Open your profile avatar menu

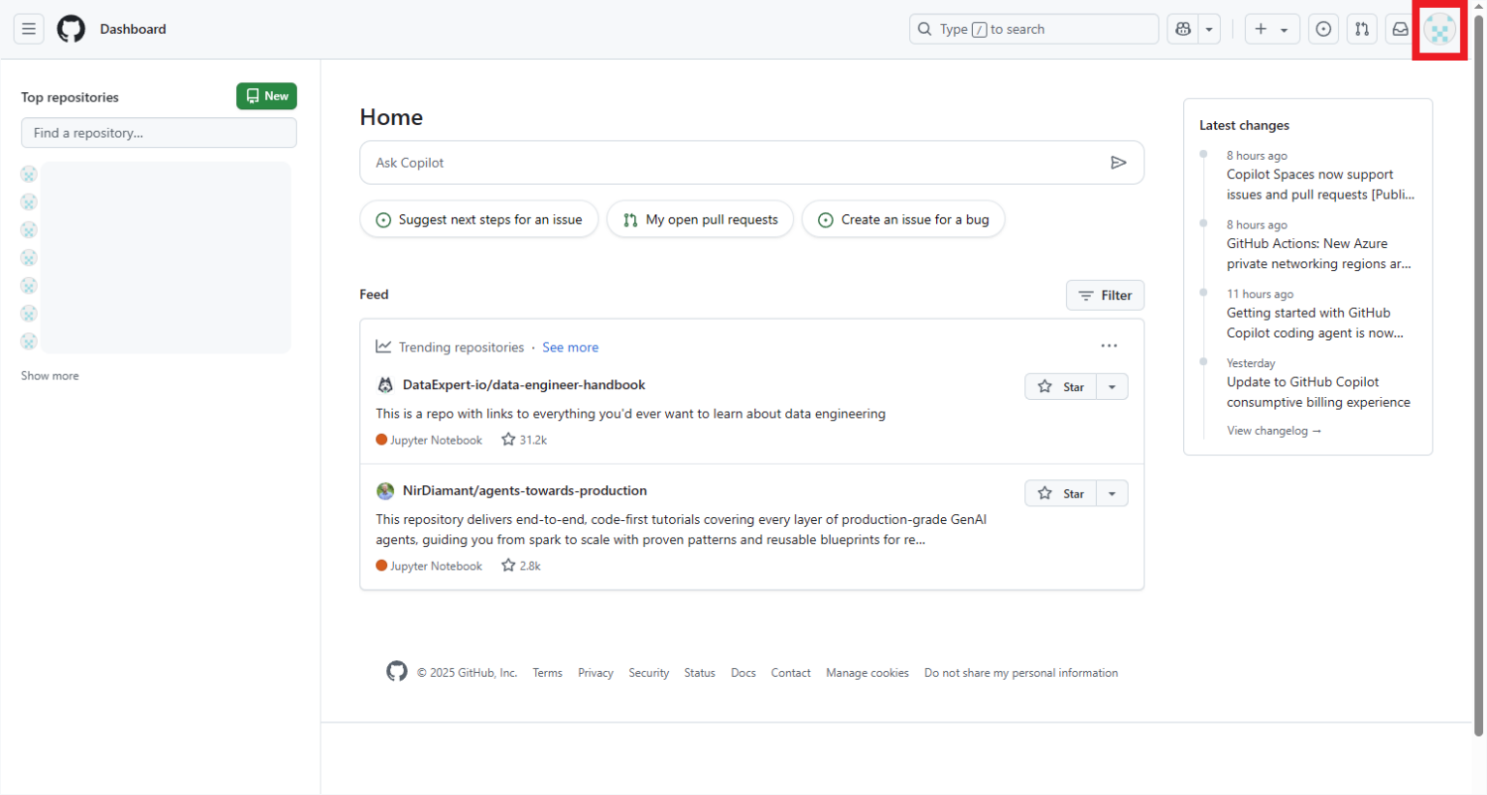coord(1440,30)
